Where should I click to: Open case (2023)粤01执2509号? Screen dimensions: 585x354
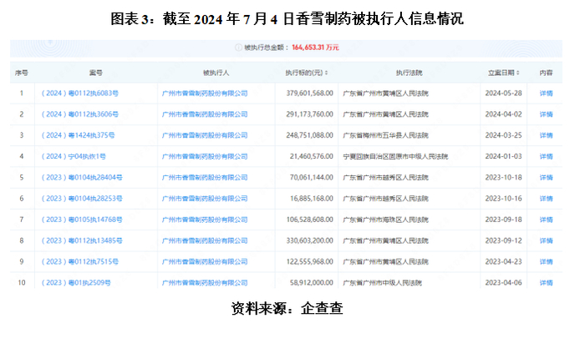coord(76,283)
